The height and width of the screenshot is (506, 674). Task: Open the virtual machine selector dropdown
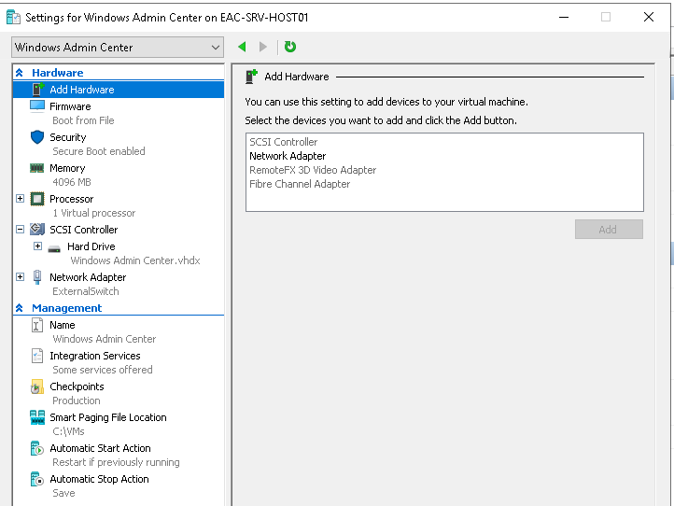118,48
